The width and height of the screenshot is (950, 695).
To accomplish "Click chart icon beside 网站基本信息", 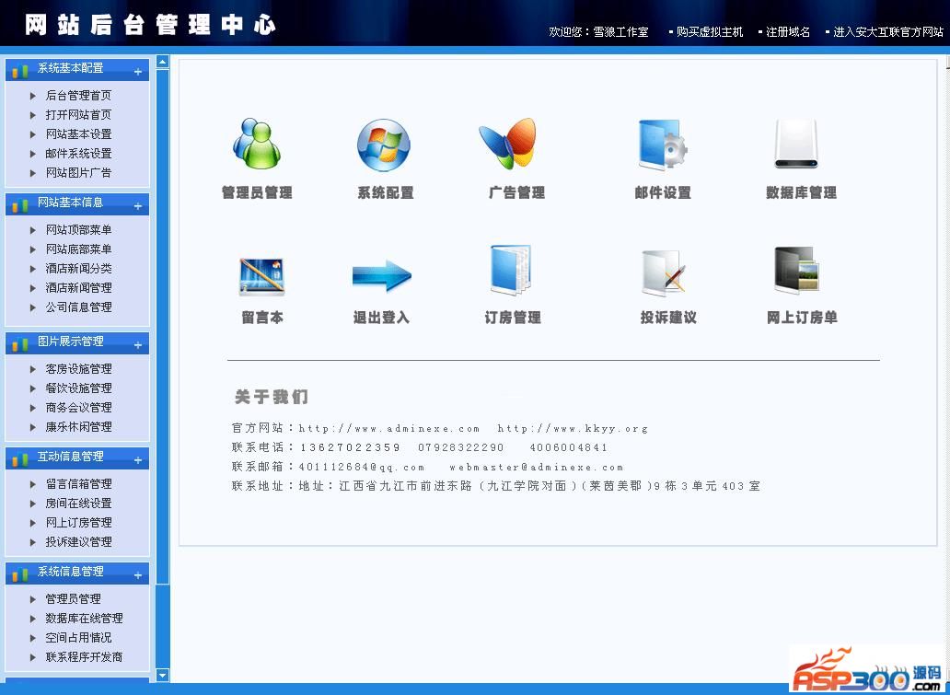I will click(x=20, y=204).
